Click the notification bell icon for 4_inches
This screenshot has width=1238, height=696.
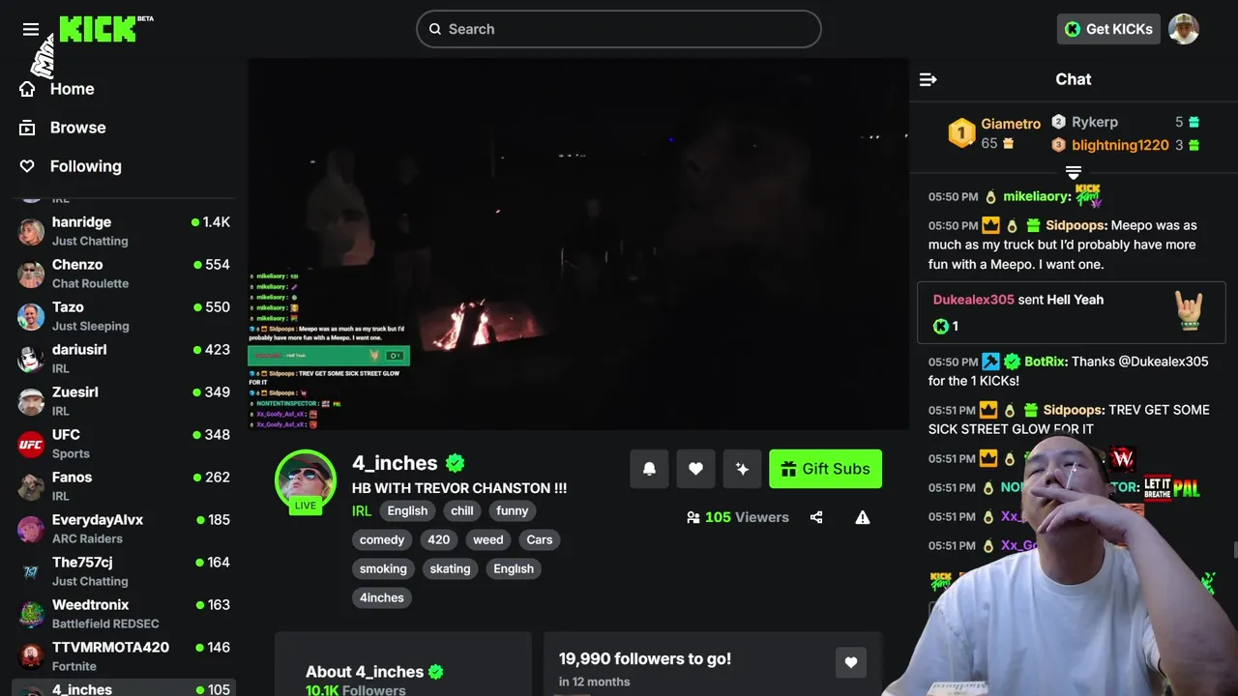(649, 469)
